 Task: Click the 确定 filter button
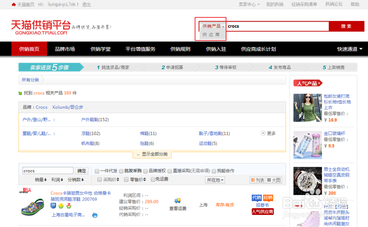(81, 171)
